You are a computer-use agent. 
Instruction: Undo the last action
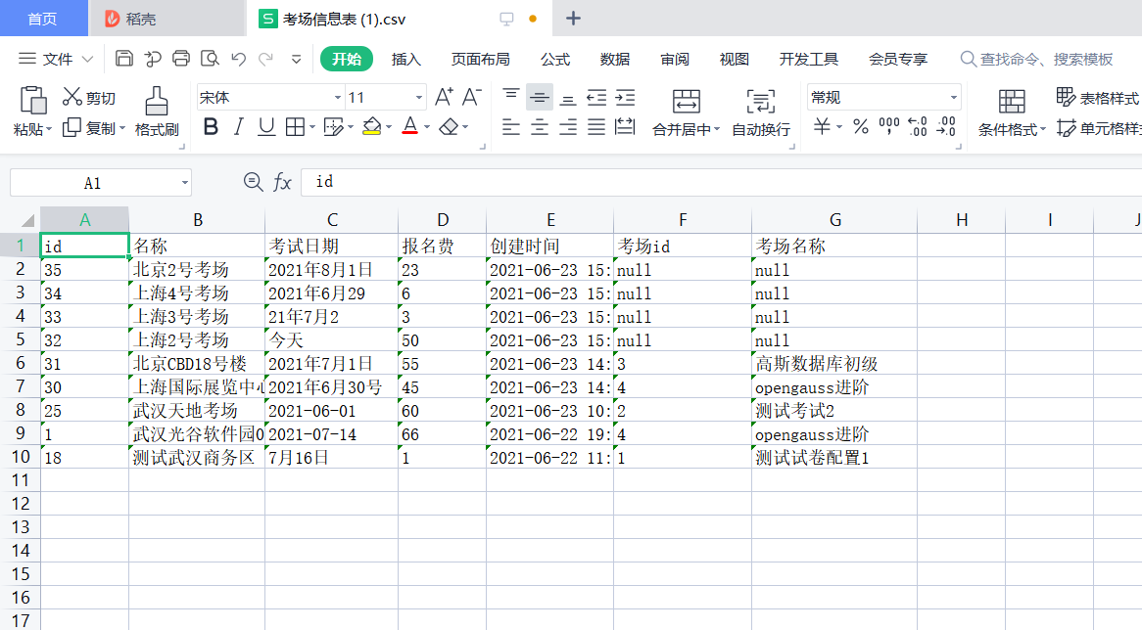(238, 59)
